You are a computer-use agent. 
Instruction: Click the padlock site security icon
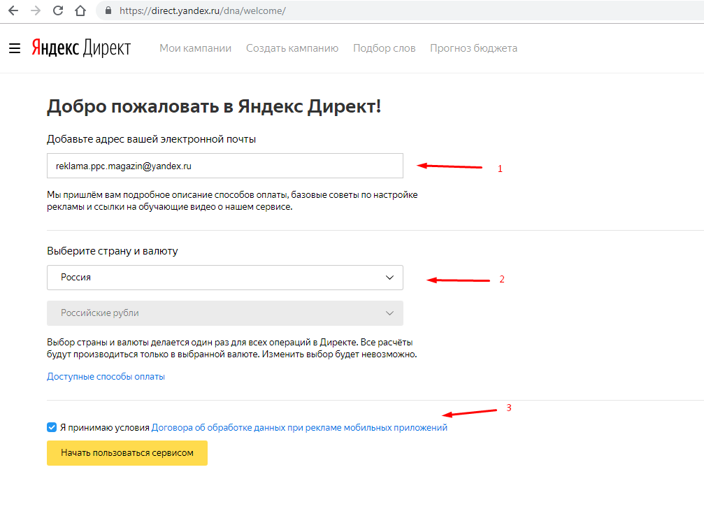point(108,10)
